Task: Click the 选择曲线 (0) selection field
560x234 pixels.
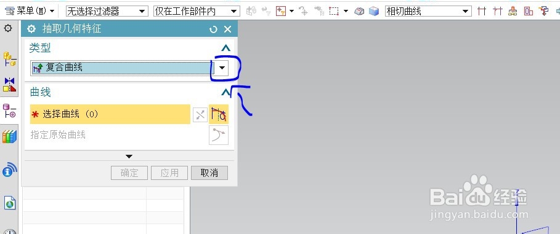Action: pos(110,114)
